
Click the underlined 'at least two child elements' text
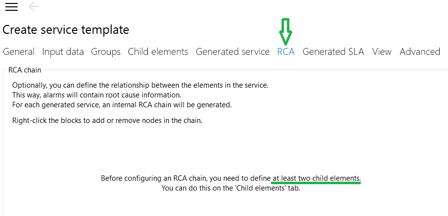317,178
